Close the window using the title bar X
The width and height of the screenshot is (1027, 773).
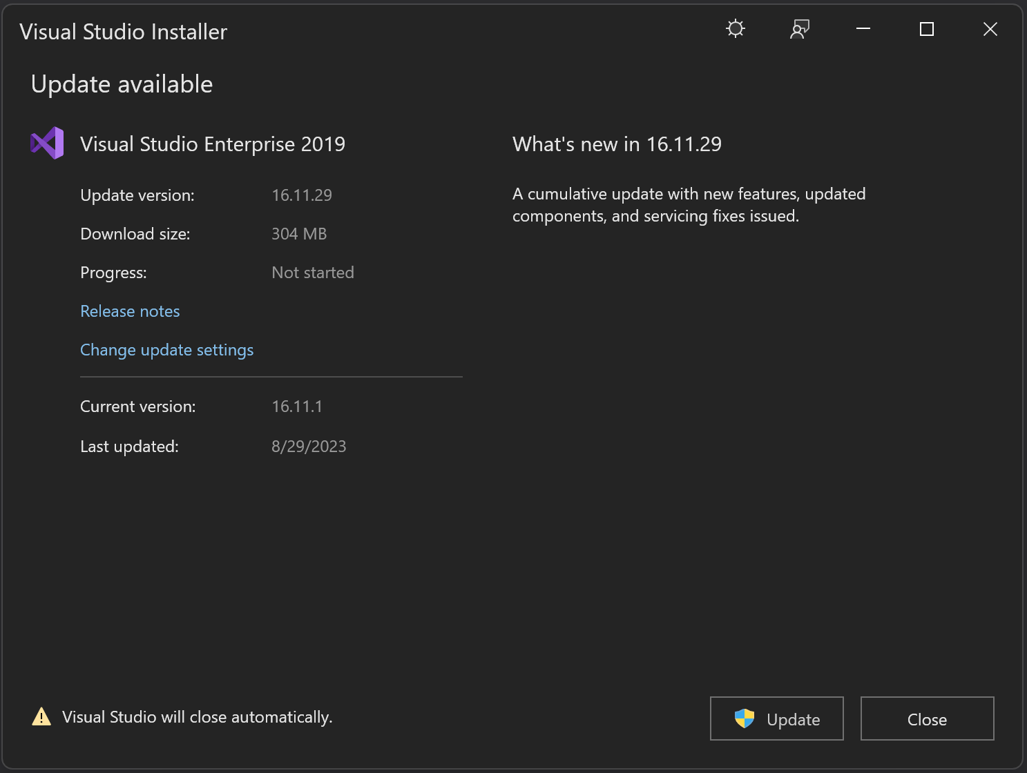pos(990,29)
